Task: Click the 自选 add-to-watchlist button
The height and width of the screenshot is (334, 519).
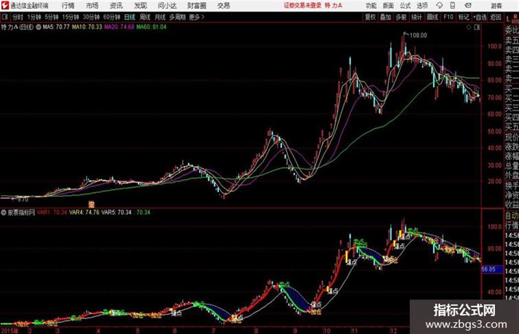Action: 480,17
